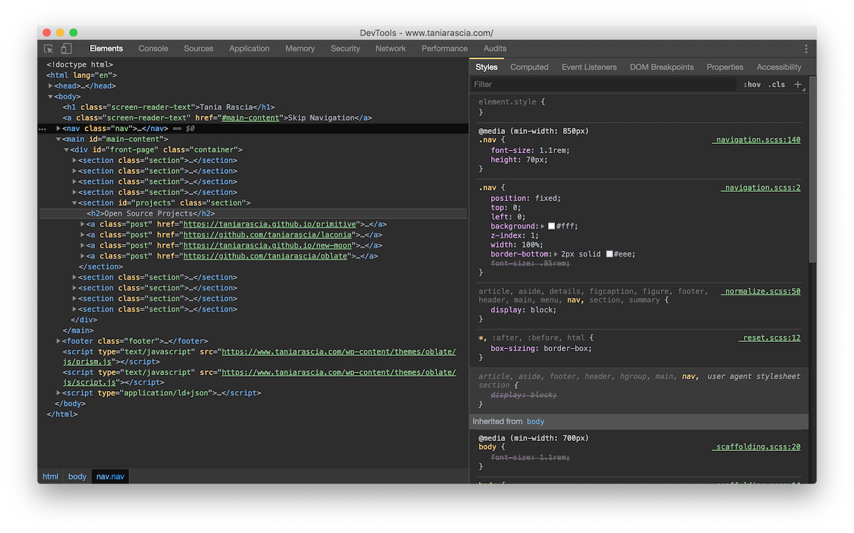Screen dimensions: 854x533
Task: Open the Application tab
Action: coord(250,49)
